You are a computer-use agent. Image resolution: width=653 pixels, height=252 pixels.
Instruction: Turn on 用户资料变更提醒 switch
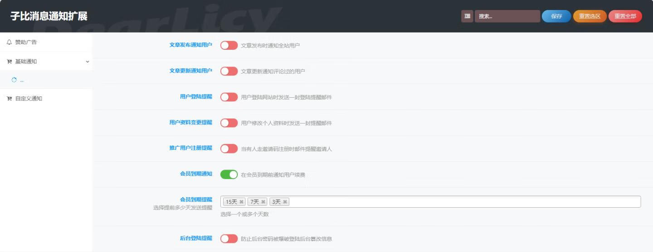coord(229,123)
